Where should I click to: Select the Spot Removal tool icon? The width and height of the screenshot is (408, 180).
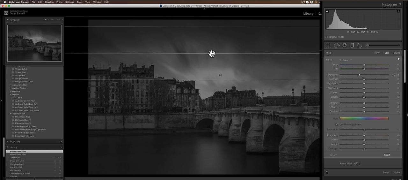click(x=337, y=45)
